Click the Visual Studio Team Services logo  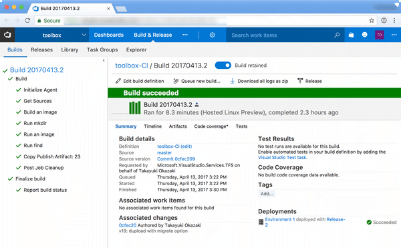click(7, 35)
